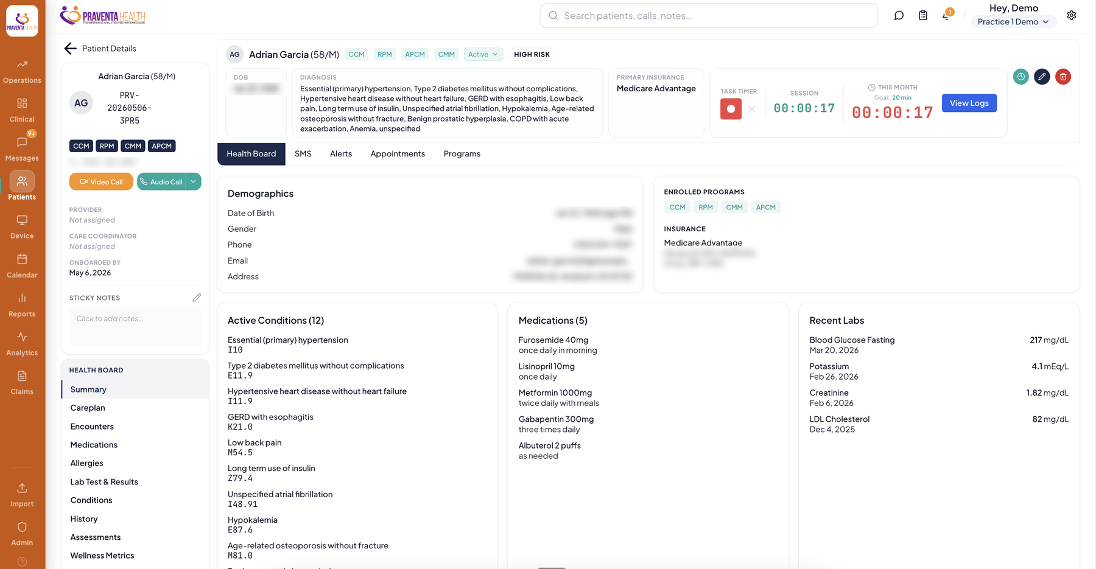This screenshot has height=569, width=1096.
Task: Open Messages from the sidebar
Action: coord(22,149)
